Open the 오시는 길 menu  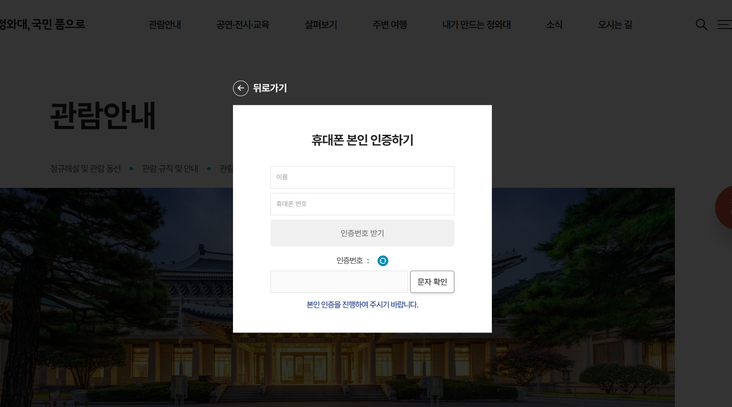click(x=615, y=25)
